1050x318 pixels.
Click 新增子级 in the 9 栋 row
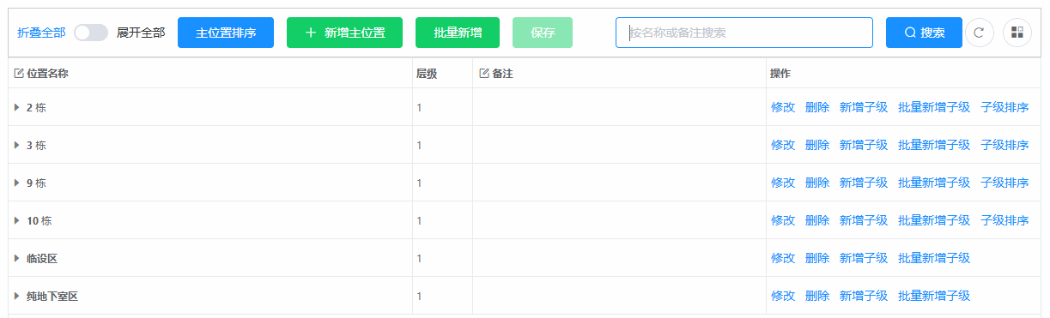[864, 183]
